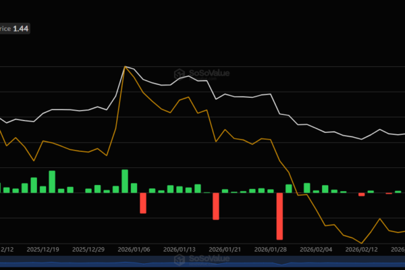Screen dimensions: 405x270
Task: Click the orange line's lowest point near 2026/02/12
Action: pos(362,243)
